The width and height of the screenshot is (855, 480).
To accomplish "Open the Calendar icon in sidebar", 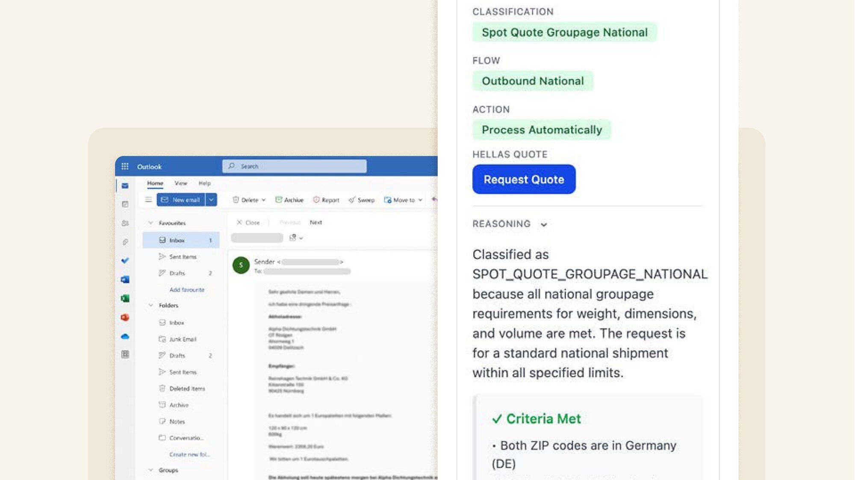I will [x=125, y=204].
